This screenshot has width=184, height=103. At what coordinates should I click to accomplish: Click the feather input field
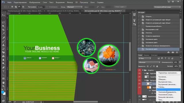coord(41,7)
